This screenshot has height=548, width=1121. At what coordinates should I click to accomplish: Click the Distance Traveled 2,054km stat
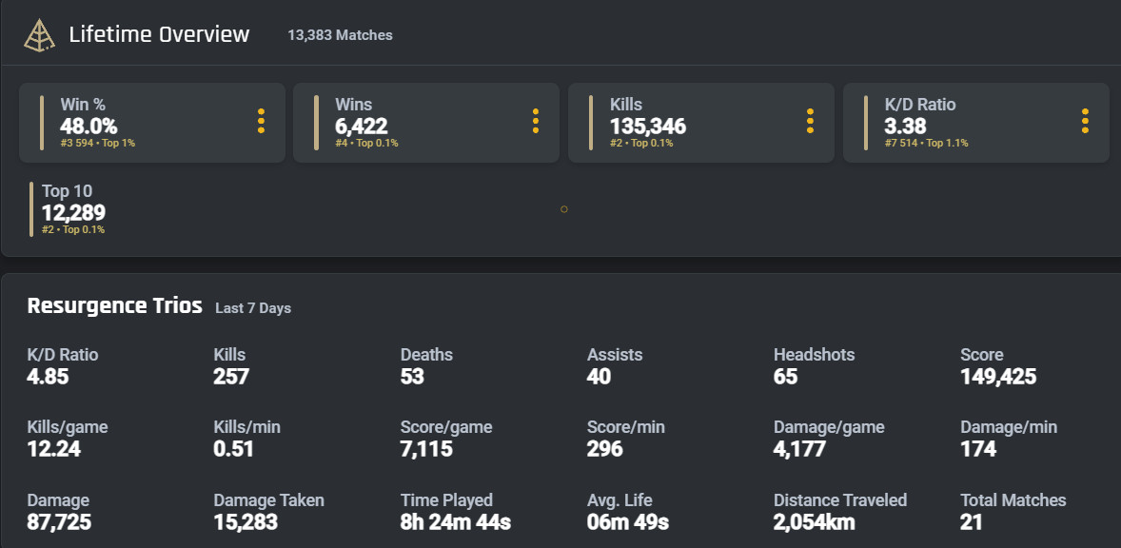tap(839, 511)
